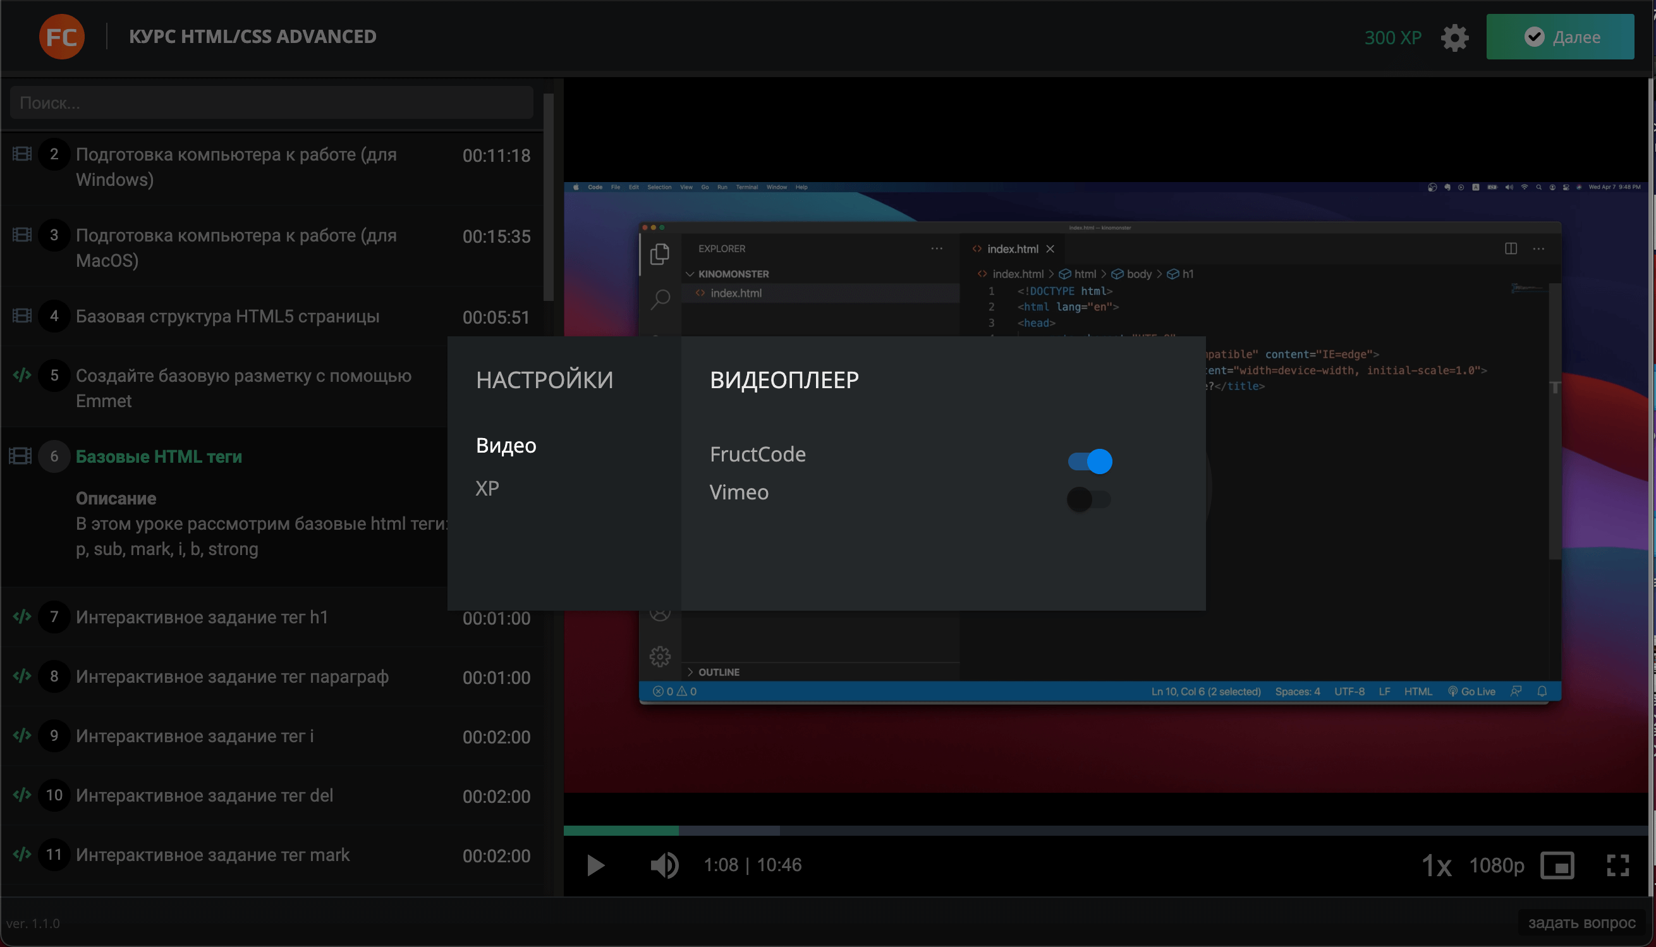The width and height of the screenshot is (1656, 947).
Task: Click the video film icon of lesson 4
Action: (22, 316)
